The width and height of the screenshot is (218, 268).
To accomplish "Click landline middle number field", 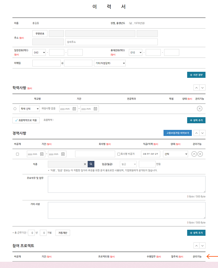I will point(57,52).
